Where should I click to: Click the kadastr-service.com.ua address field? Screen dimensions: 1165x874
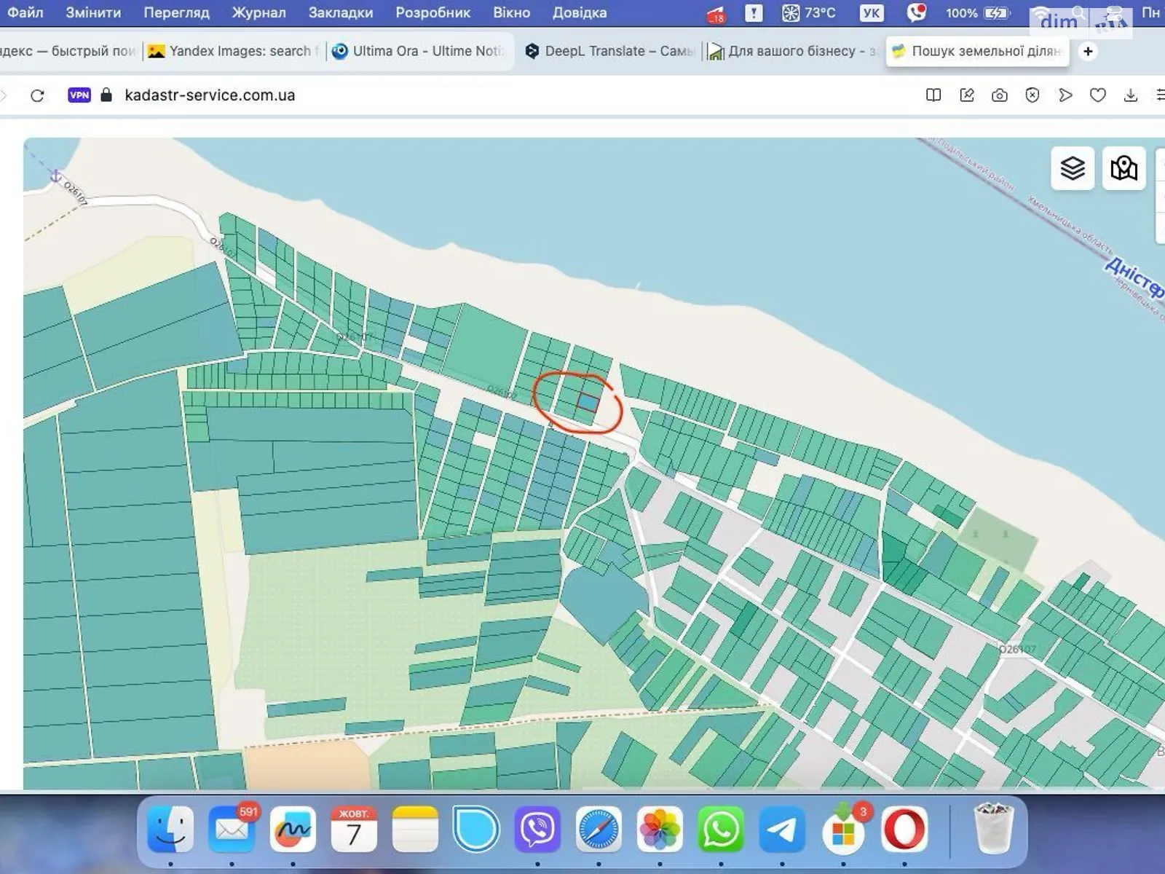pyautogui.click(x=210, y=95)
